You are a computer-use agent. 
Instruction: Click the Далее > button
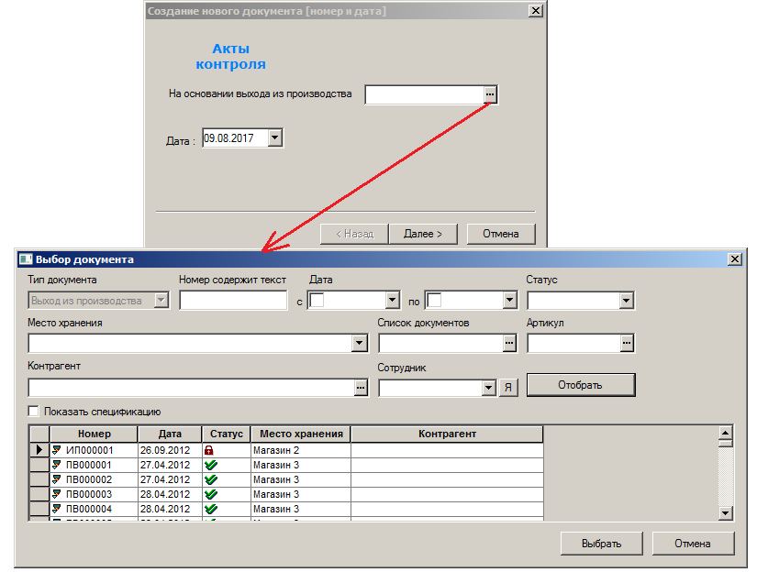423,234
